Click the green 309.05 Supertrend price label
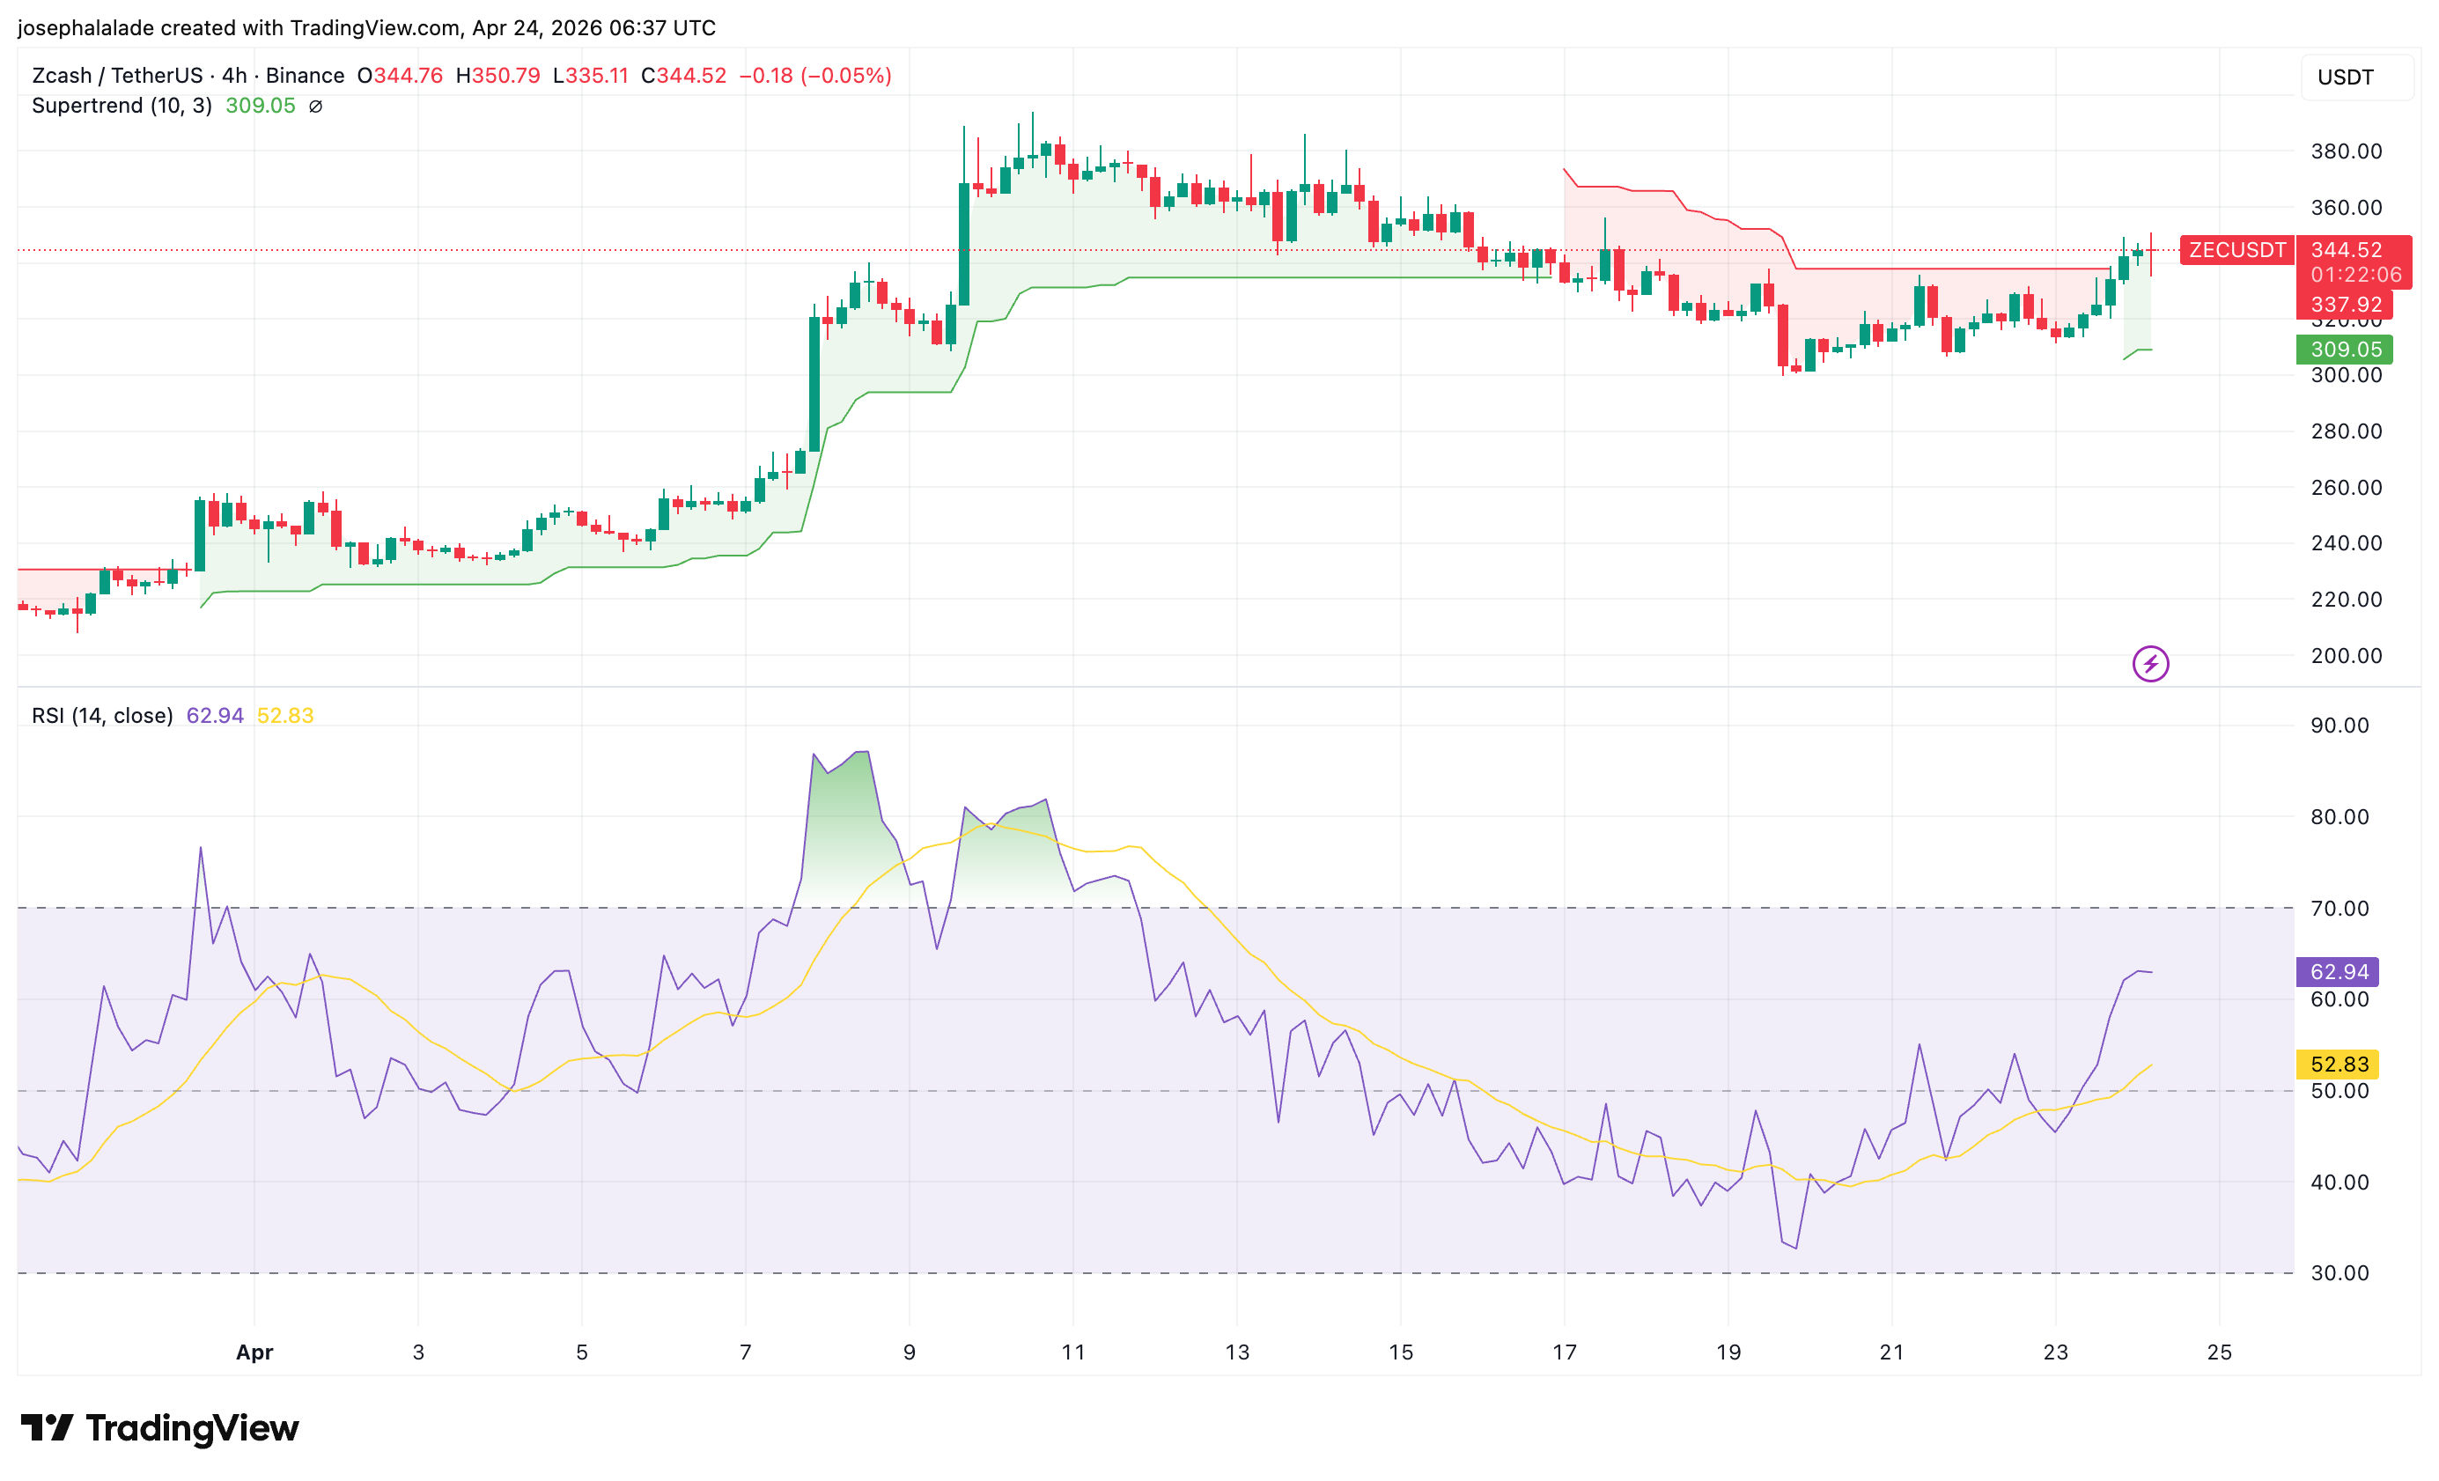 2345,350
